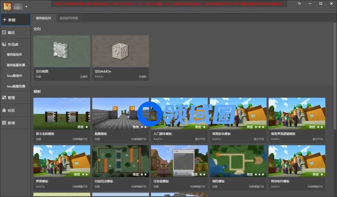The height and width of the screenshot is (197, 337).
Task: Open 基岩版服务器 in the sidebar
Action: click(16, 65)
